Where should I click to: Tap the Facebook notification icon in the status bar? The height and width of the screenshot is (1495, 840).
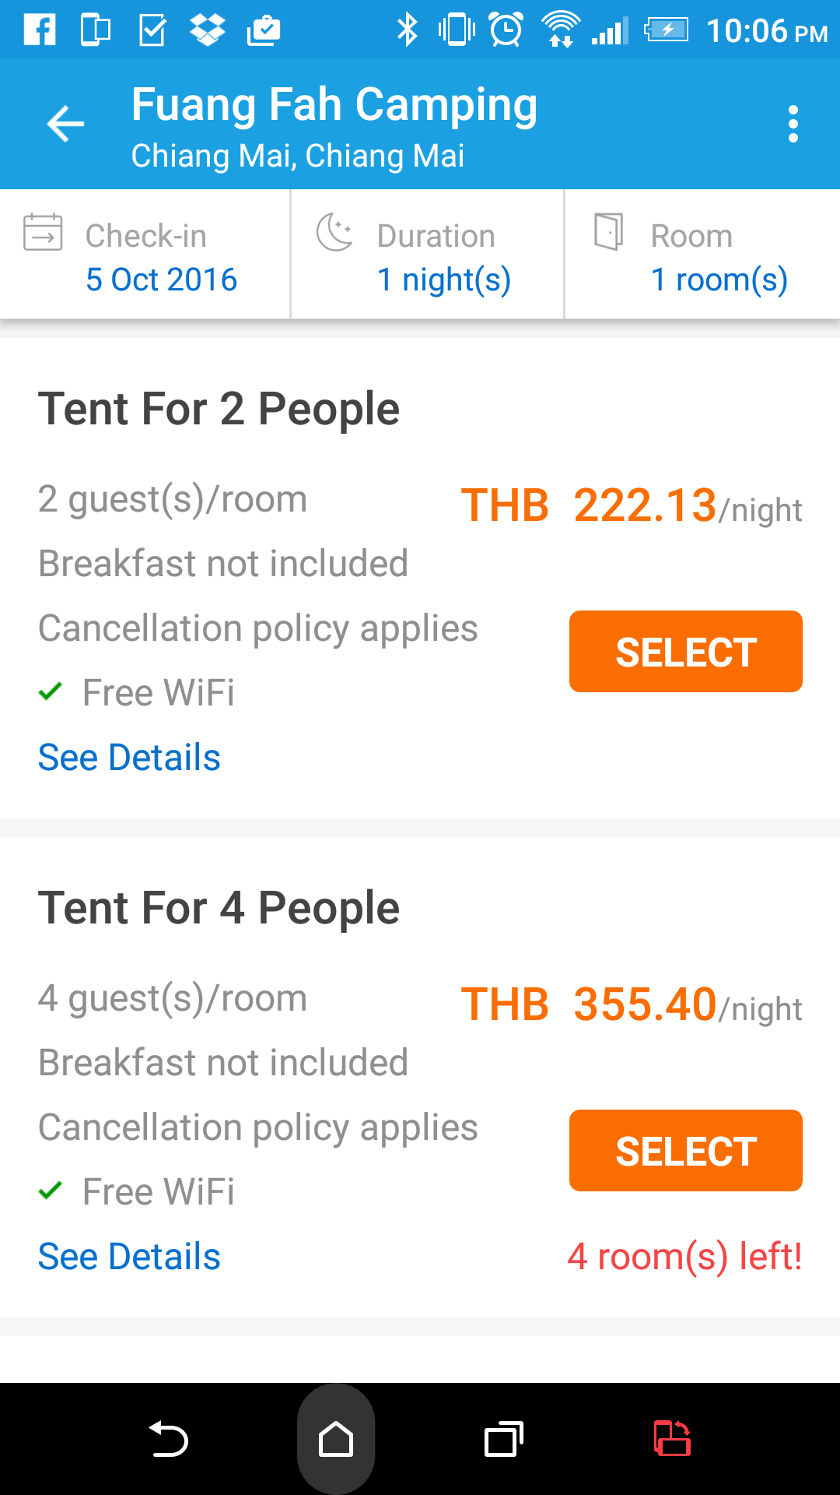[40, 30]
